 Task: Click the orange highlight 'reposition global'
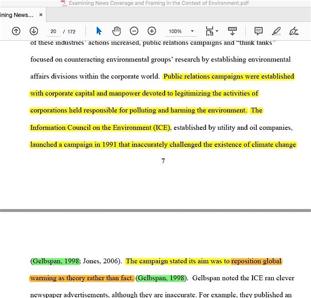256,261
